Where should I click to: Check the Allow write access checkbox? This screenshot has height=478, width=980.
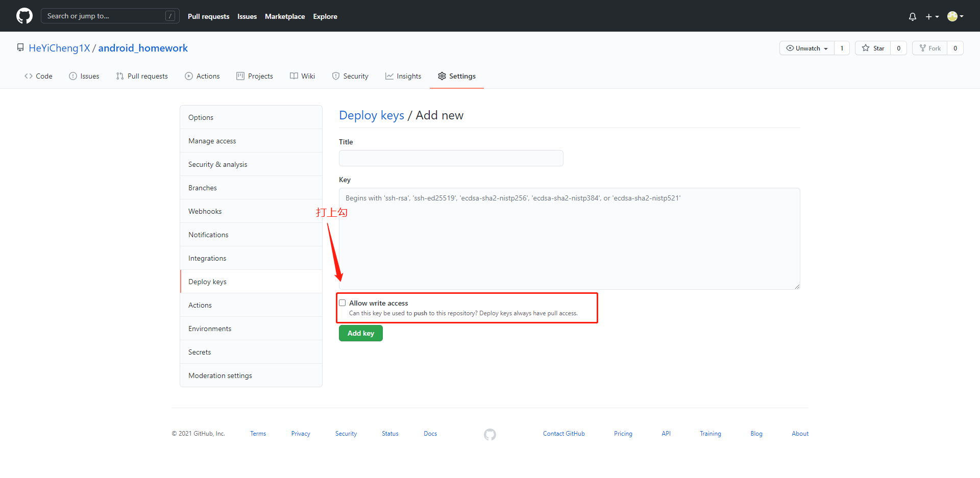click(x=342, y=303)
